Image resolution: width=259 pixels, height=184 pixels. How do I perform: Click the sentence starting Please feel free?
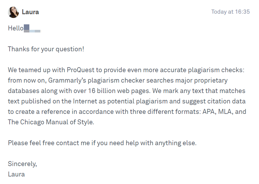pos(102,143)
